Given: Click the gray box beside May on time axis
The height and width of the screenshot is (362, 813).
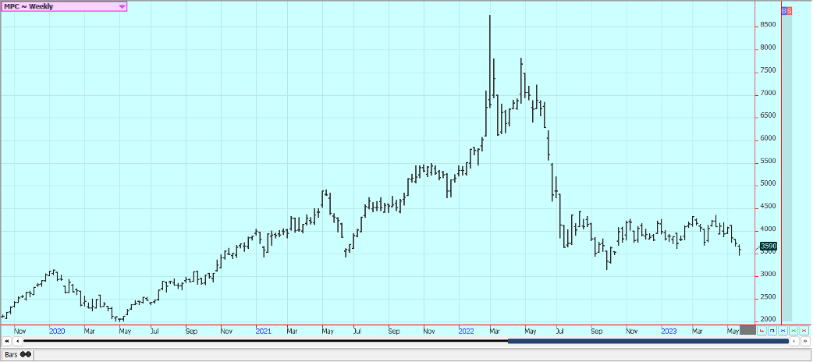Looking at the screenshot, I should [x=747, y=330].
